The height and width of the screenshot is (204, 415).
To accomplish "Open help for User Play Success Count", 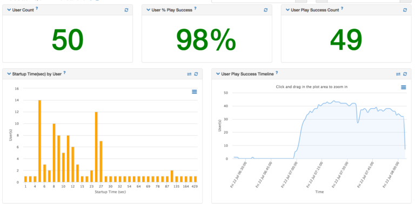I will pos(342,9).
